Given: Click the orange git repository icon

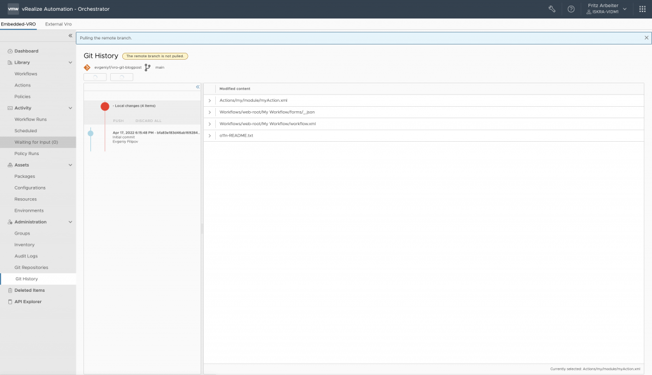Looking at the screenshot, I should coord(87,67).
